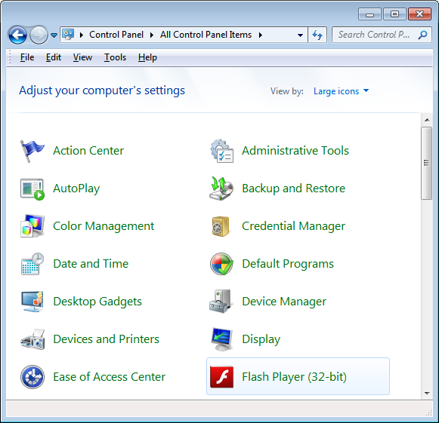Click the Credential Manager safe icon
Viewport: 439px width, 423px height.
(221, 226)
